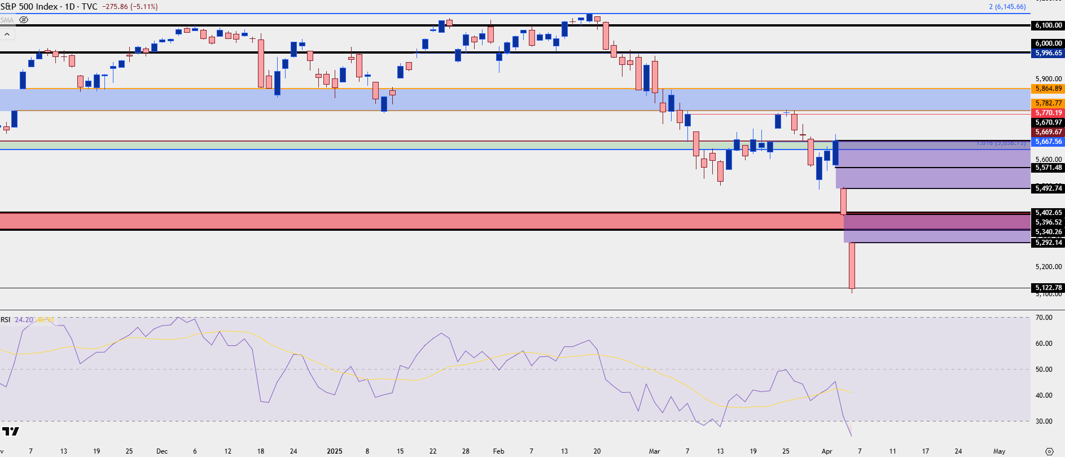
Task: Click the red 5,770.19 price label
Action: pyautogui.click(x=1048, y=113)
